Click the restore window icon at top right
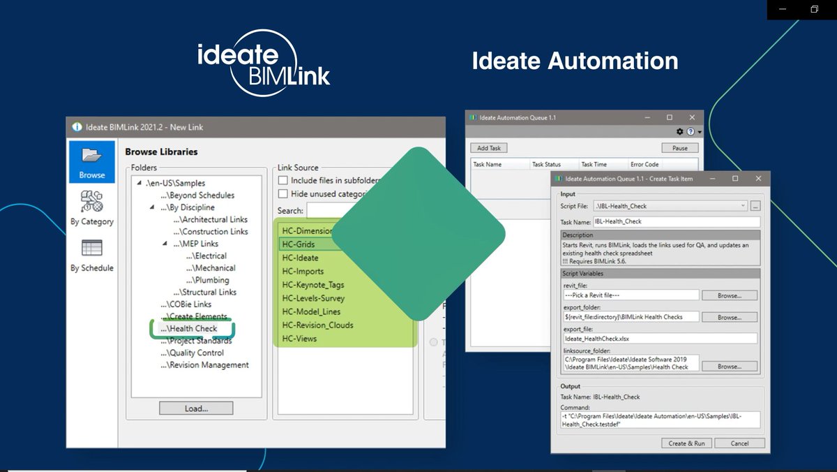Image resolution: width=837 pixels, height=472 pixels. tap(814, 9)
